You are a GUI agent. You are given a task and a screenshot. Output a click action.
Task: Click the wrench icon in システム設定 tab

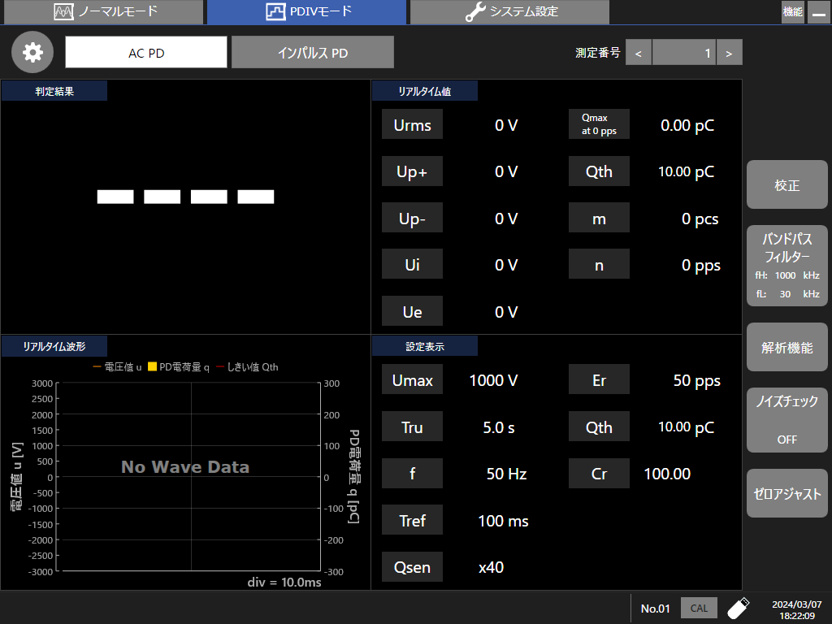[x=474, y=12]
